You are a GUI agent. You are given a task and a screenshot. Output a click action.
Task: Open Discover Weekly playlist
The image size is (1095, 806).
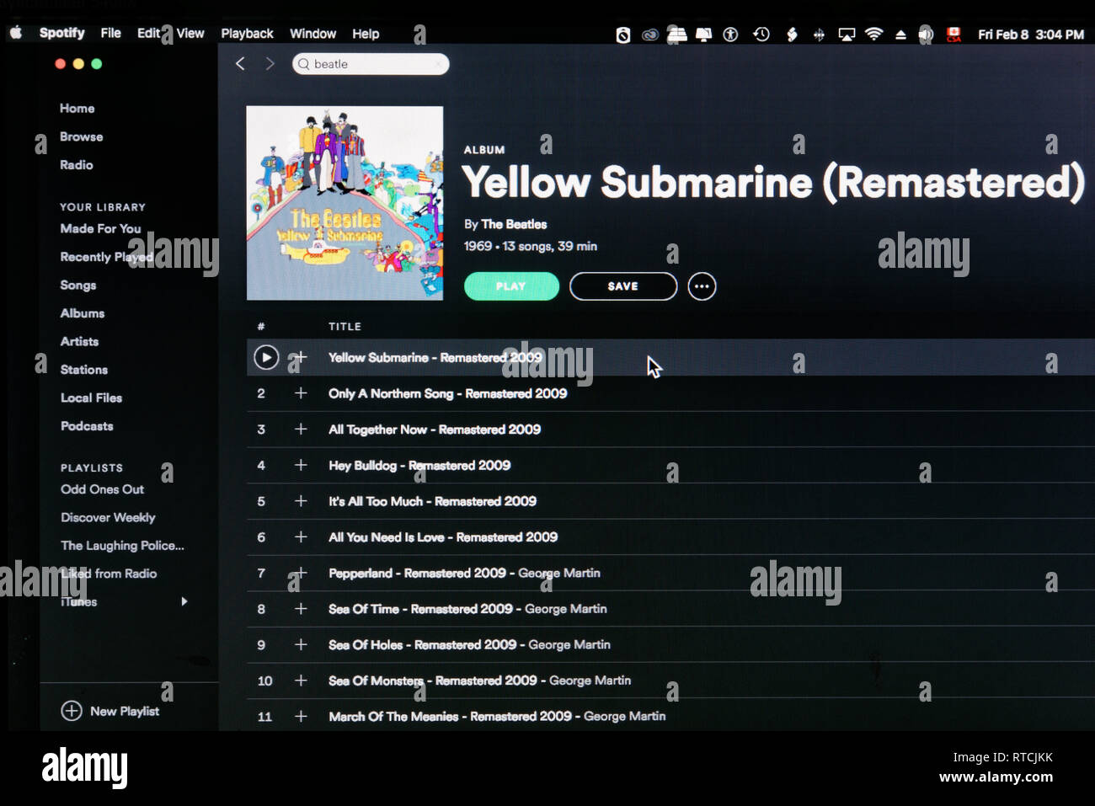(108, 517)
